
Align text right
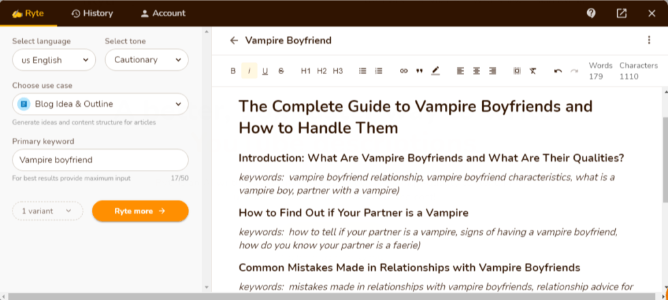point(493,71)
